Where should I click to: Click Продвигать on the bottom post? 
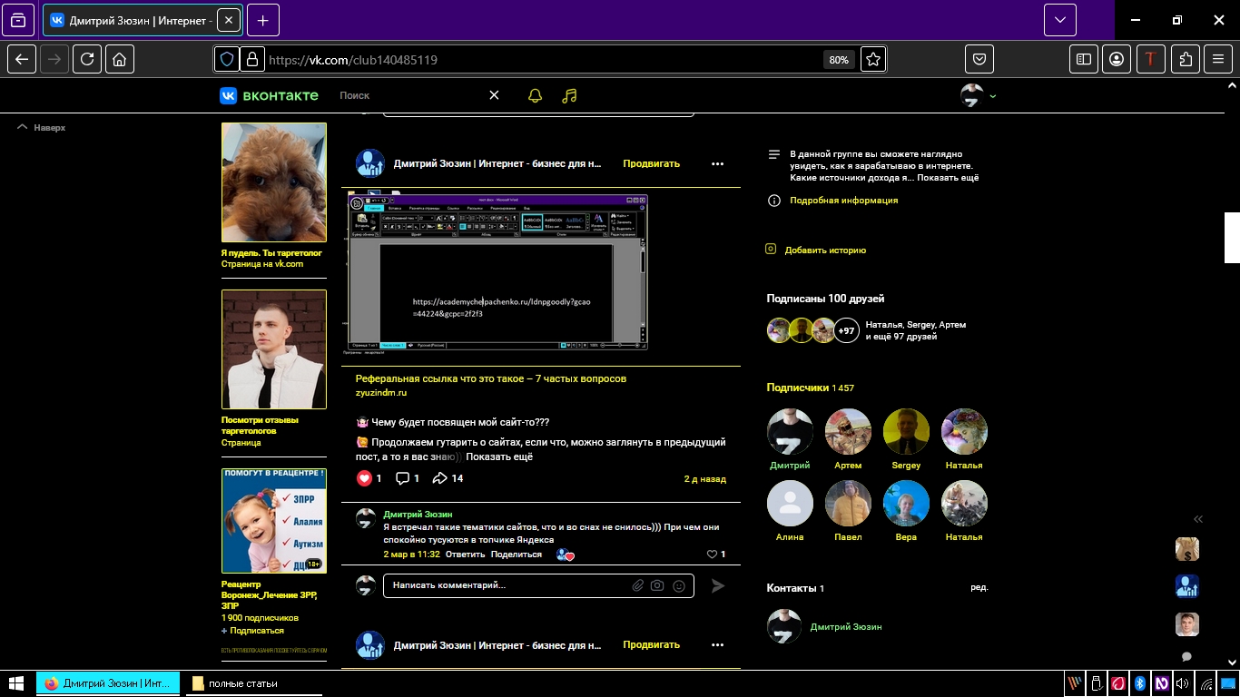651,645
